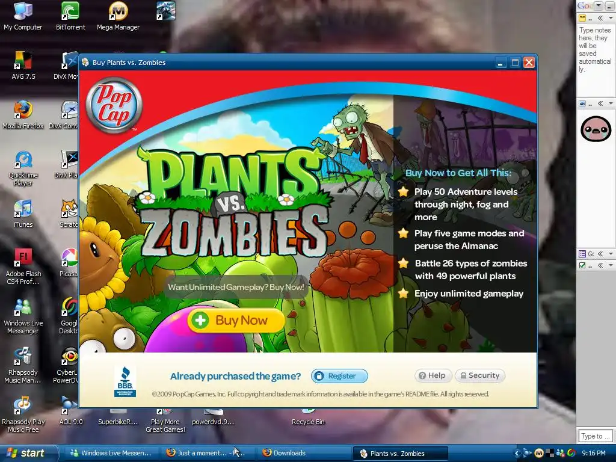This screenshot has width=616, height=462.
Task: Select the Plants vs. Zombies taskbar item
Action: (401, 454)
